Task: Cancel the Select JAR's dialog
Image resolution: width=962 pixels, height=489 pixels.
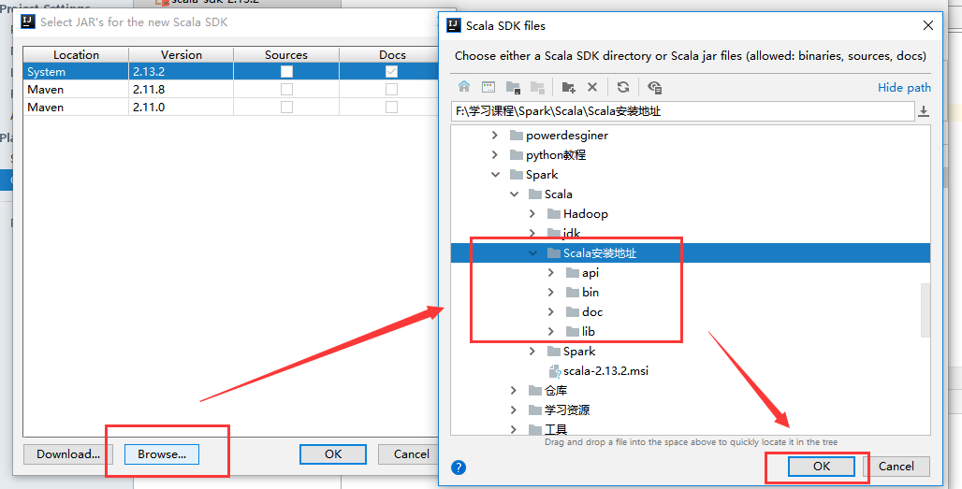Action: (x=408, y=454)
